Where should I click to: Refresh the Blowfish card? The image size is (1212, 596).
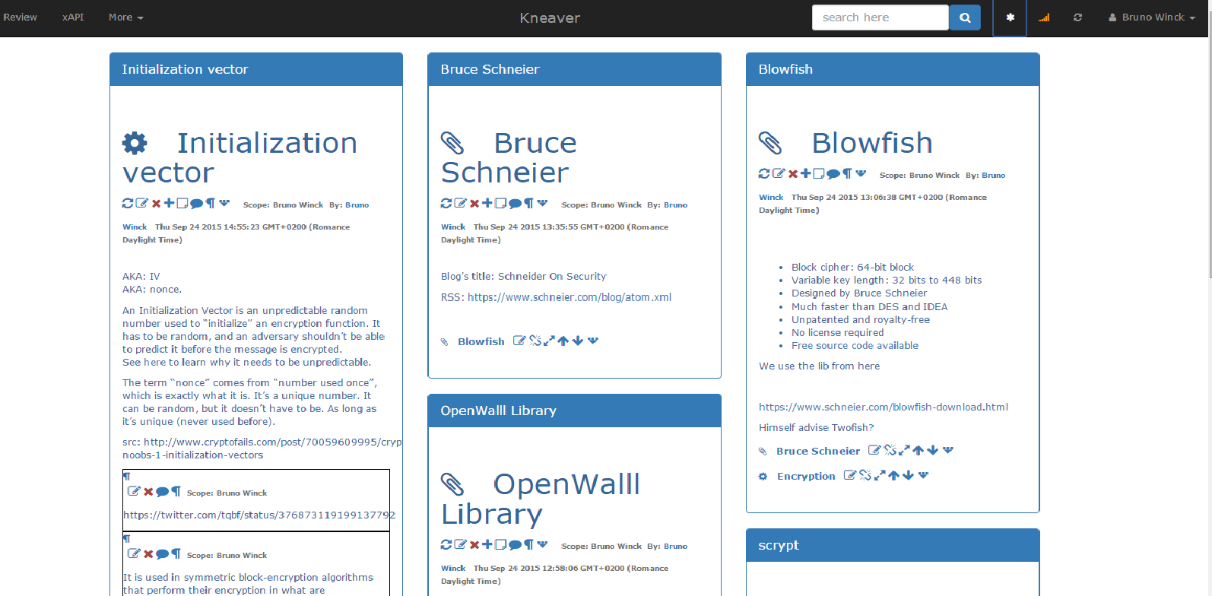tap(764, 173)
